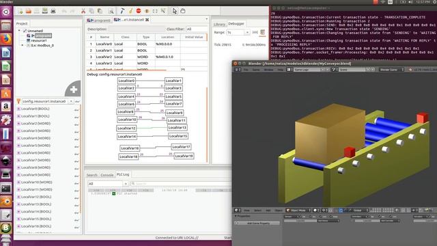The width and height of the screenshot is (437, 246).
Task: Click the round plus add button in Project panel
Action: 73,90
